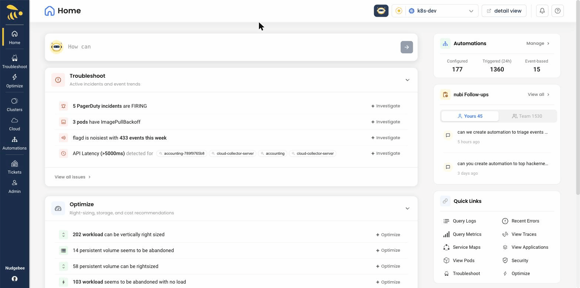Click Manage in Automations card
This screenshot has height=288, width=580.
(538, 43)
